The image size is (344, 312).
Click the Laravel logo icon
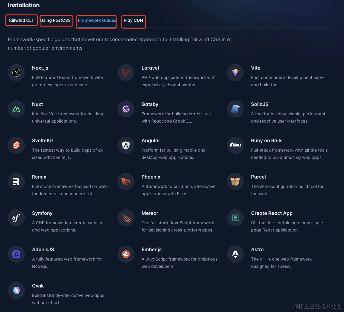[126, 73]
